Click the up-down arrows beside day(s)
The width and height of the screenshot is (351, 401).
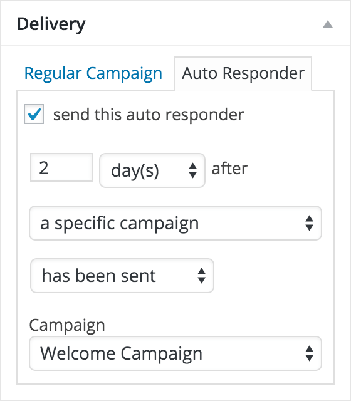coord(193,170)
